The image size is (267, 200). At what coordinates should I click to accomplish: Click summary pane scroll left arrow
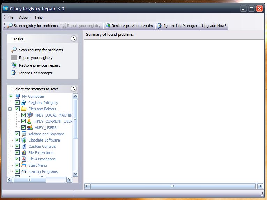87,186
